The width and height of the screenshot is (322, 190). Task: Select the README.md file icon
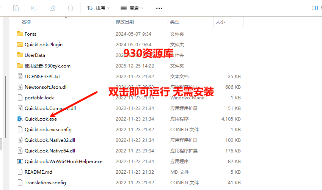point(20,172)
